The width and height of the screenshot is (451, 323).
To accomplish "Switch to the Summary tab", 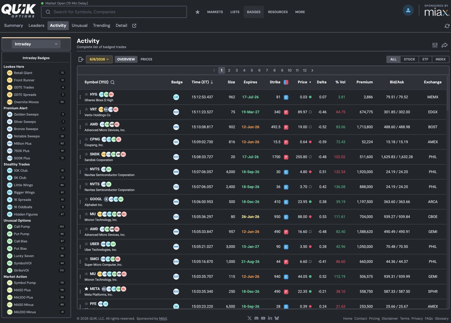I will pos(14,26).
